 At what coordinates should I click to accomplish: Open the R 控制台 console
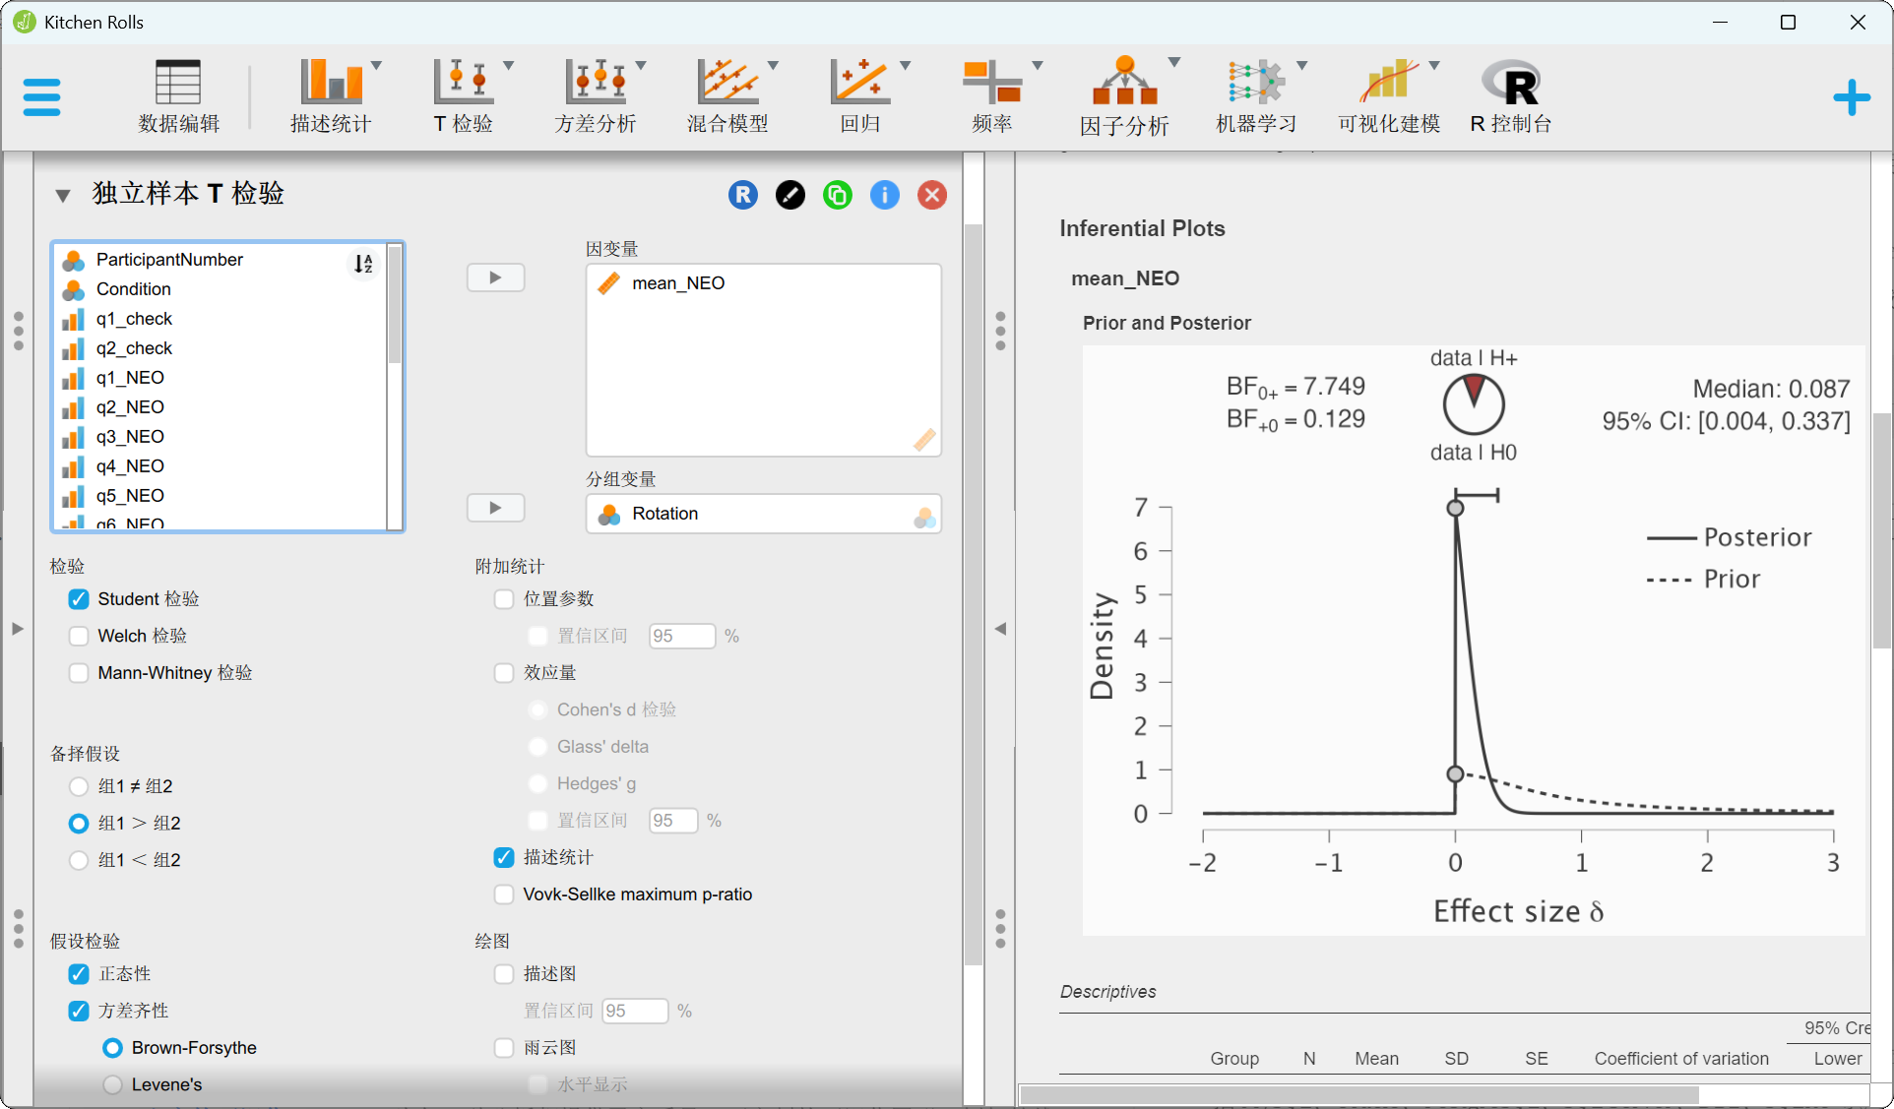pyautogui.click(x=1511, y=95)
